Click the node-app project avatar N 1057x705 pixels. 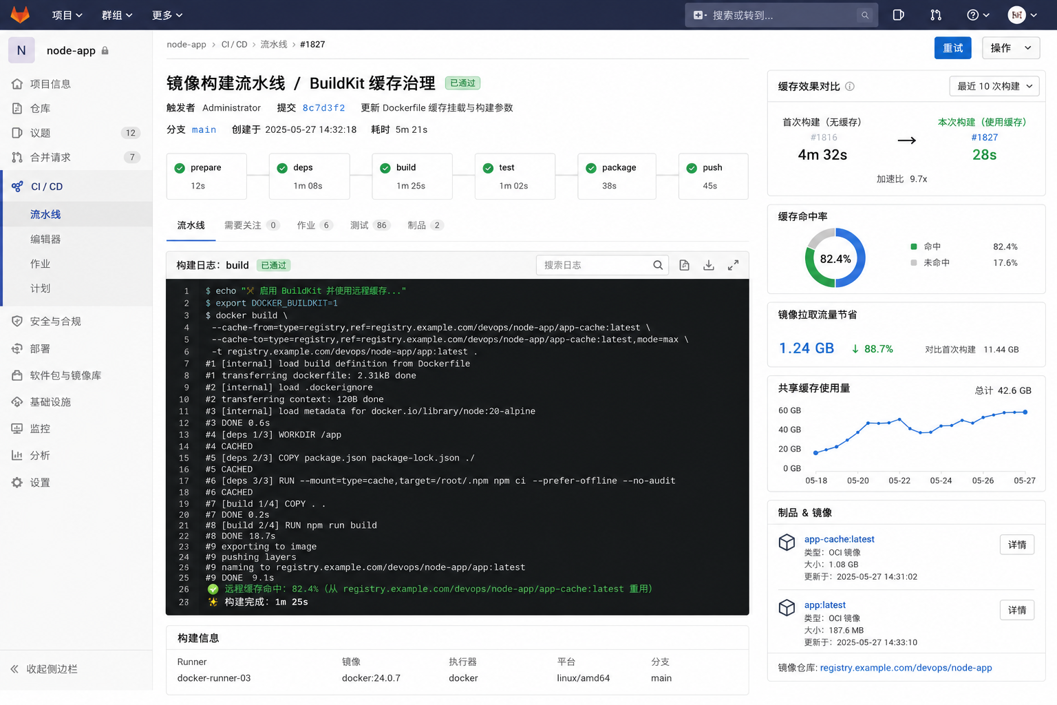click(21, 50)
